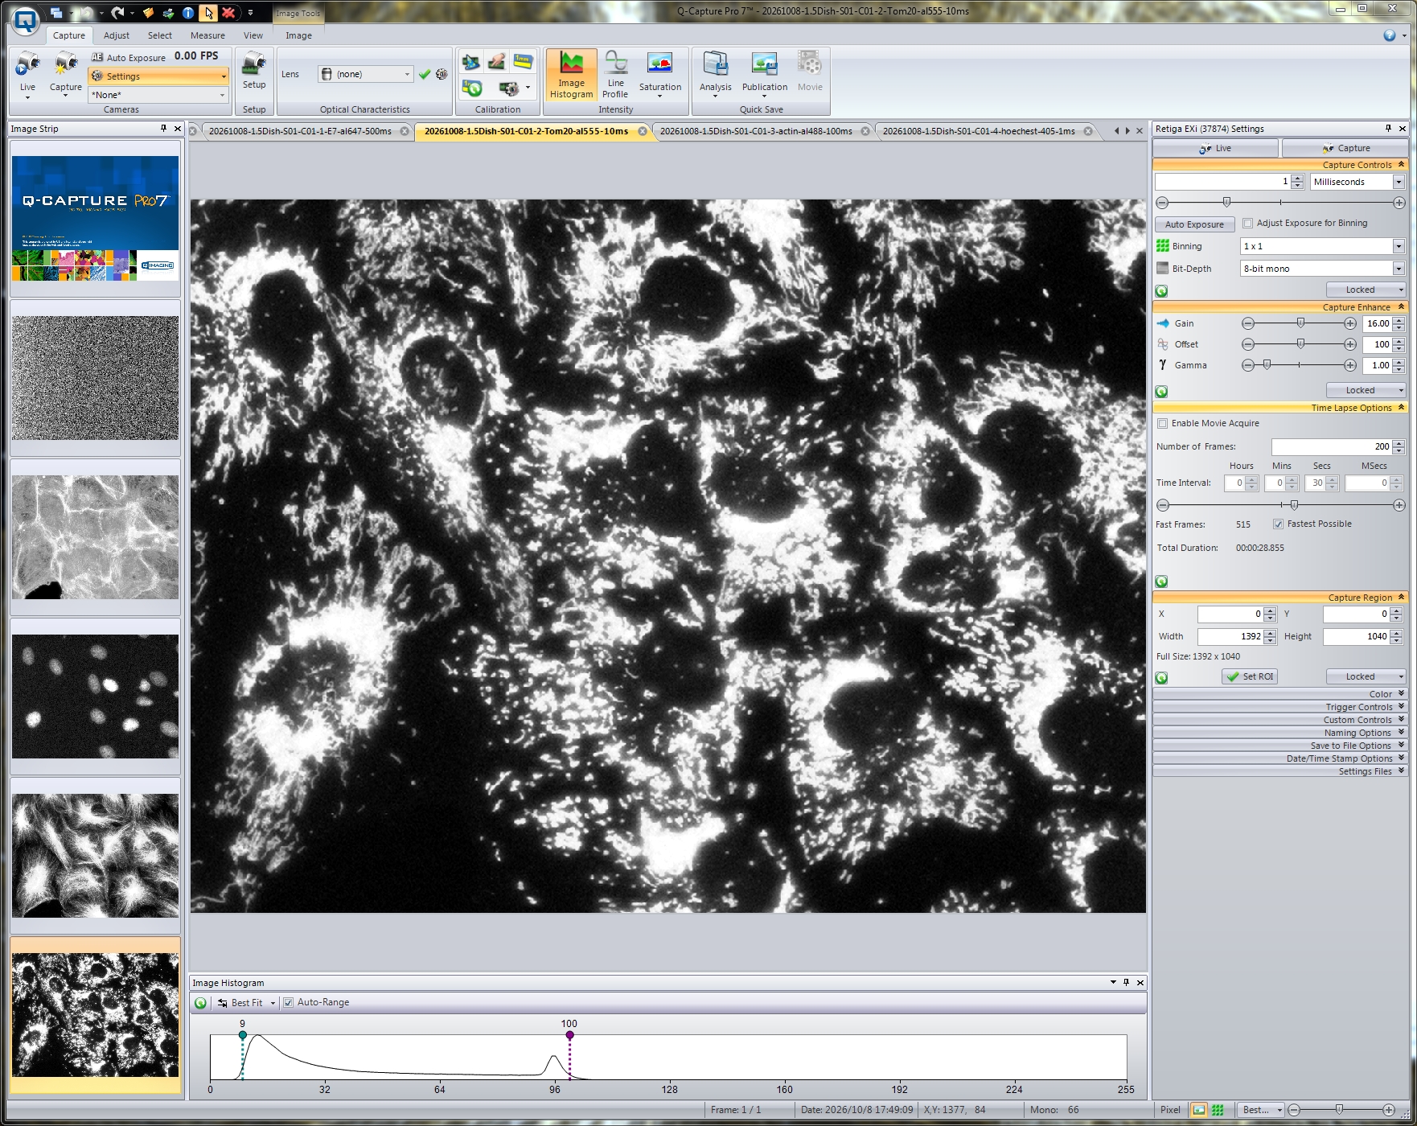This screenshot has height=1126, width=1417.
Task: Start Live camera preview in ribbon
Action: (27, 73)
